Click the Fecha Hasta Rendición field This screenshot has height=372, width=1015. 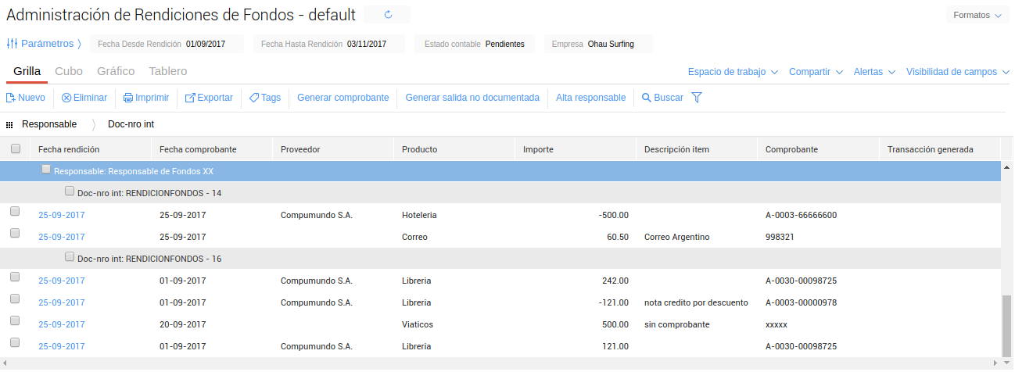329,44
